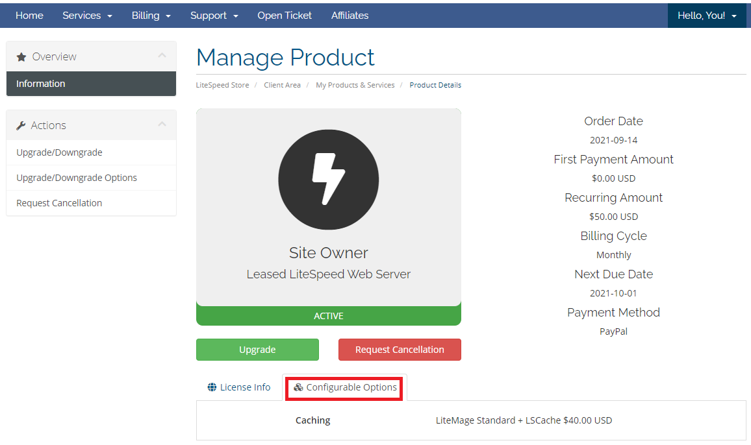The height and width of the screenshot is (445, 751).
Task: Follow the LiteSpeed Store breadcrumb
Action: [x=222, y=85]
